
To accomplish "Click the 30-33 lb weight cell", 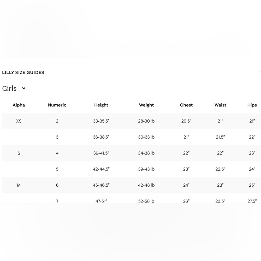I will [146, 137].
